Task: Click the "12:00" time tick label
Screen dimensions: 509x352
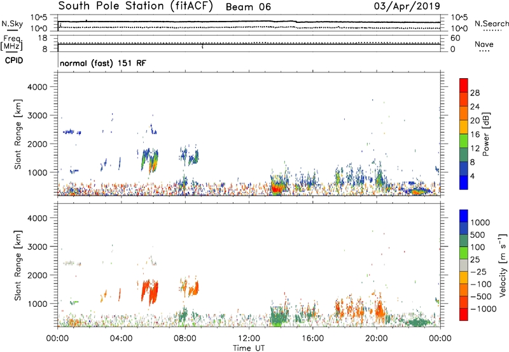Action: [249, 339]
